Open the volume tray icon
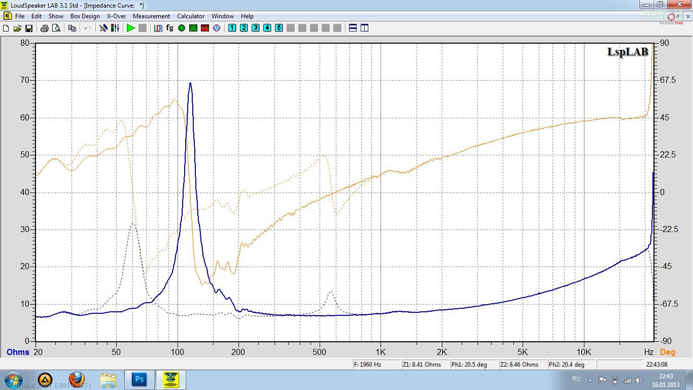693x390 pixels. pos(639,380)
